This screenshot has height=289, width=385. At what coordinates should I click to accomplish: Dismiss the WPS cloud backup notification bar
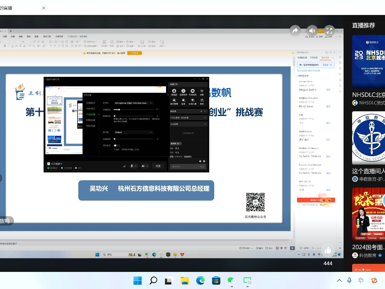[x=293, y=53]
